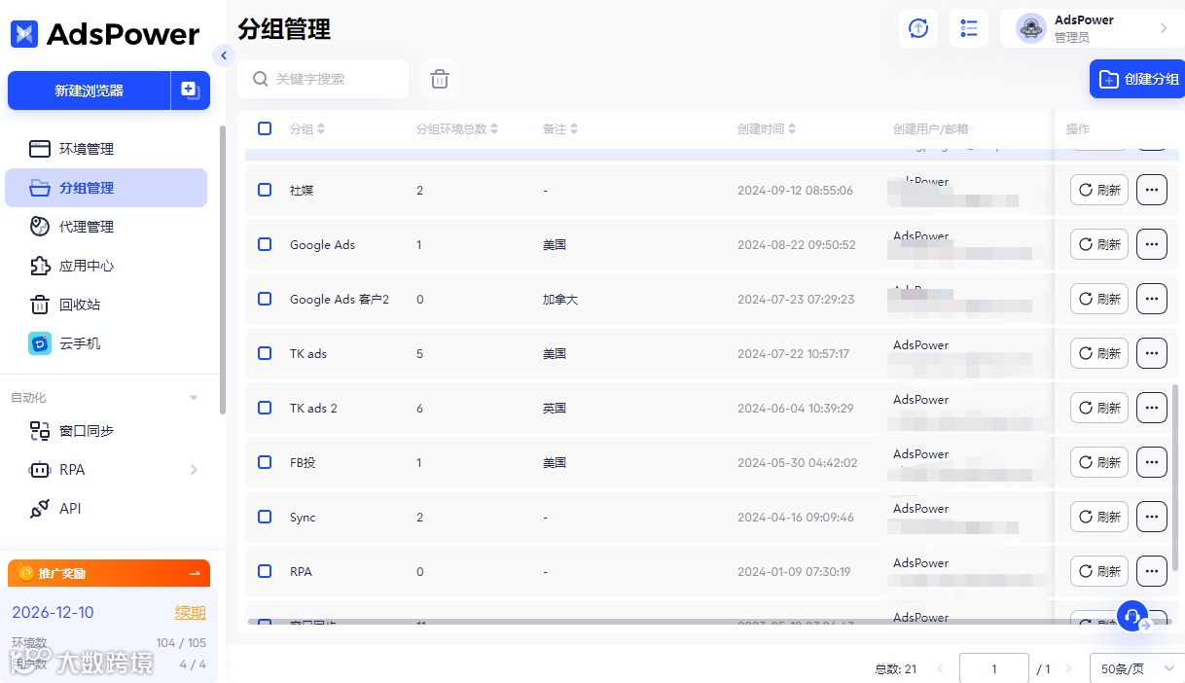
Task: Check the Google Ads row checkbox
Action: (265, 244)
